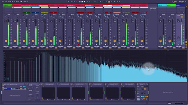Enable the deactivated track 8 activator
Viewport: 188px width, 105px height.
[x=69, y=41]
